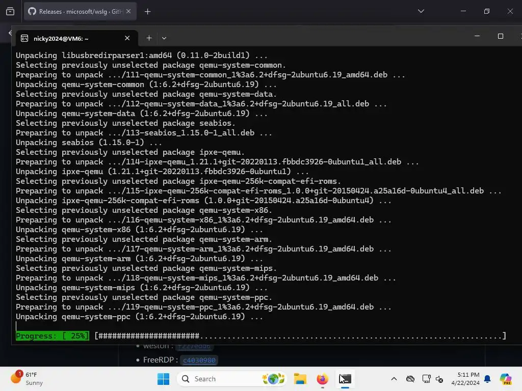Open the weather widget showing 61°F Sunny
The image size is (522, 391).
pos(28,379)
